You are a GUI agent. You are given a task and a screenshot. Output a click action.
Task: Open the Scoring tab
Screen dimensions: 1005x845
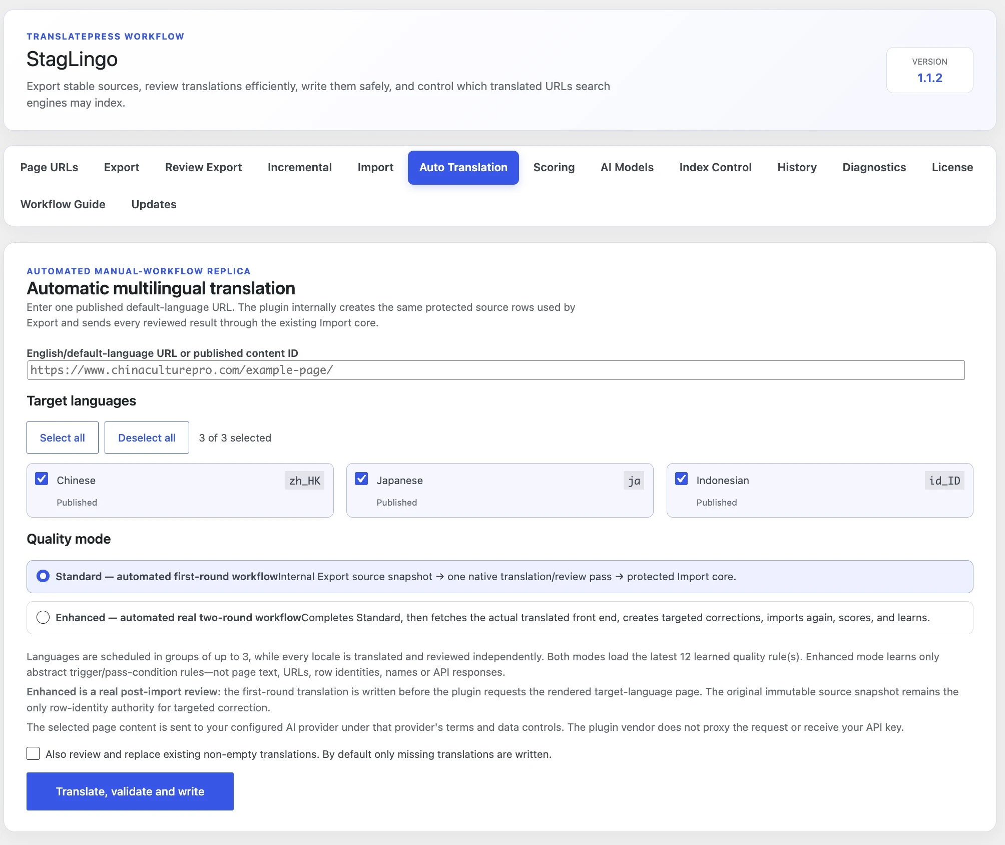(554, 167)
